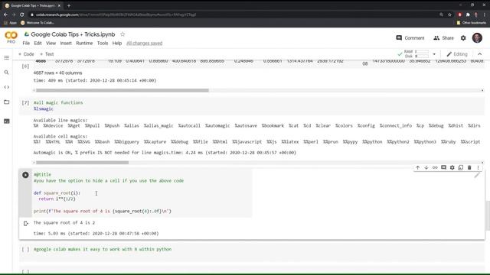This screenshot has width=490, height=275.
Task: Open the Welcome To Colab bookmark
Action: click(38, 23)
